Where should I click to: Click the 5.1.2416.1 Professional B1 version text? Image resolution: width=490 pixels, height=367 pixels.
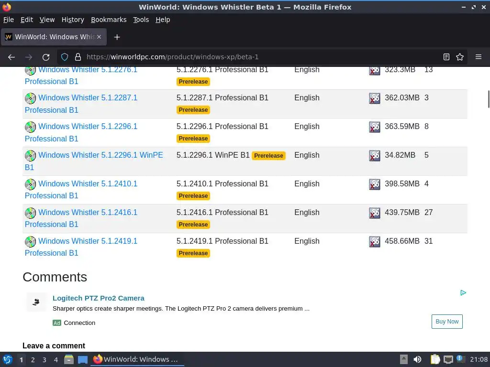point(222,213)
